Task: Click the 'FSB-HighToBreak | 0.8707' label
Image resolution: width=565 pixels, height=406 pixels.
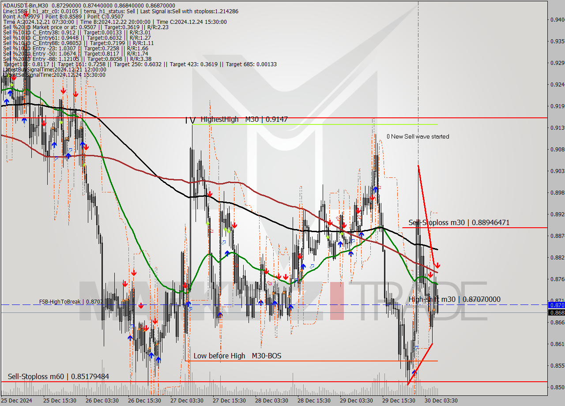Action: click(71, 302)
